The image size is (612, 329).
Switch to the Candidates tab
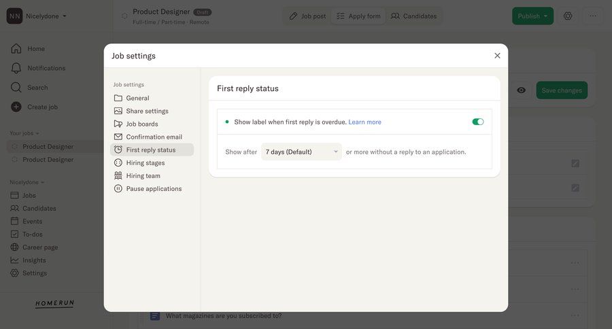(x=413, y=16)
